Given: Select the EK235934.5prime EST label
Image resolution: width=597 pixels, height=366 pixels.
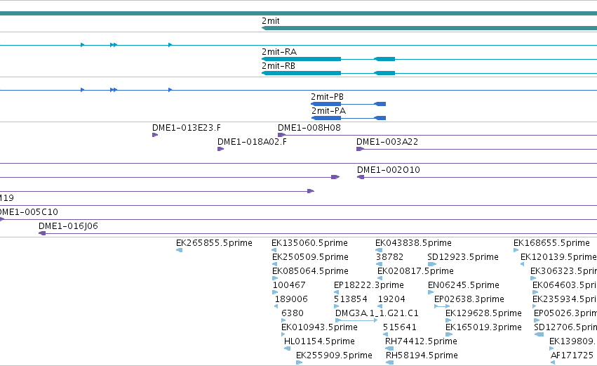Looking at the screenshot, I should tap(565, 299).
